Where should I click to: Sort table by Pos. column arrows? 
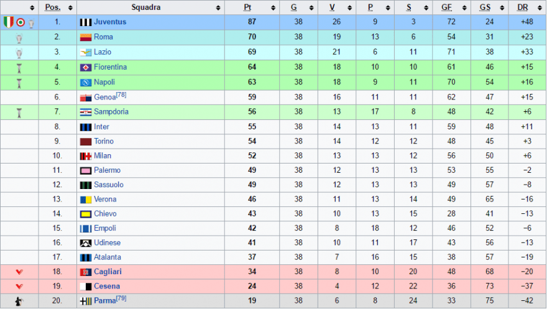(70, 7)
